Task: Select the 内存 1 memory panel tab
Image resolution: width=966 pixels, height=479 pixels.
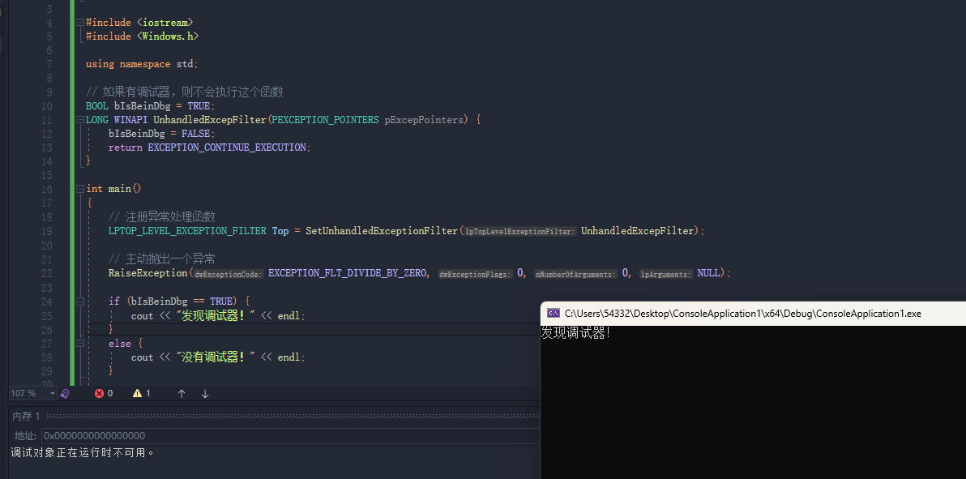Action: point(27,417)
